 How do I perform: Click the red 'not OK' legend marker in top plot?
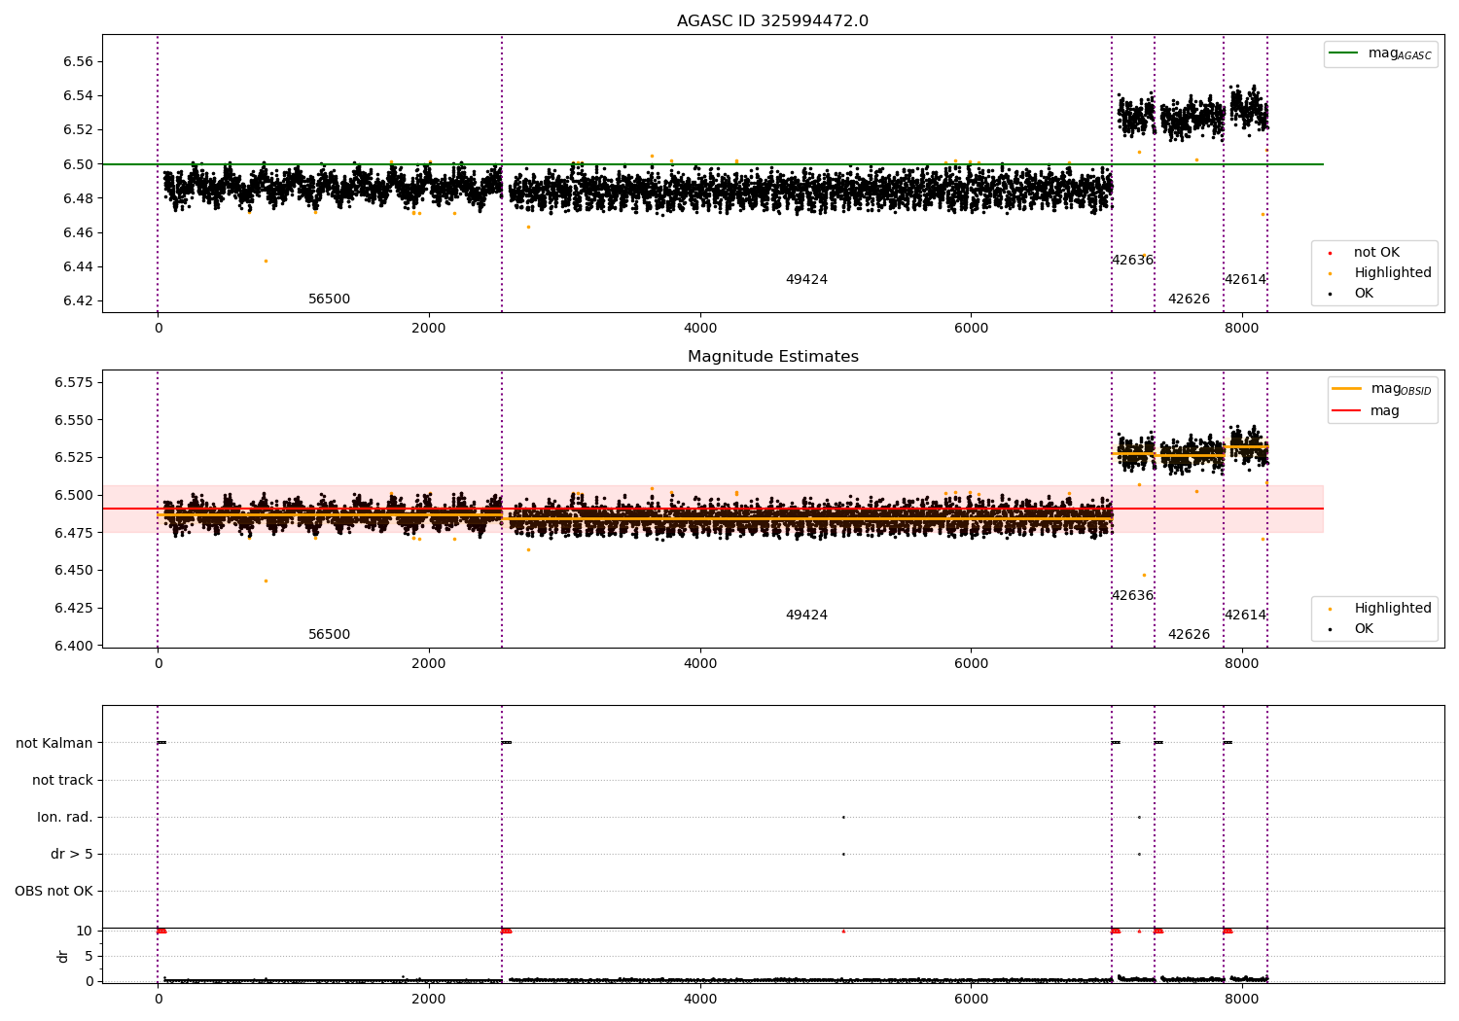point(1330,253)
